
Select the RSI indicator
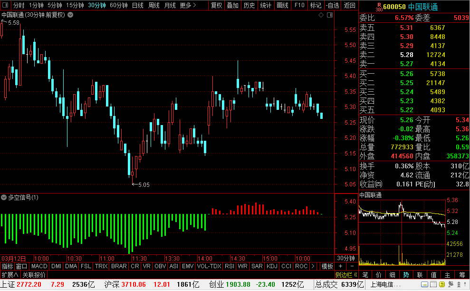[x=230, y=266]
